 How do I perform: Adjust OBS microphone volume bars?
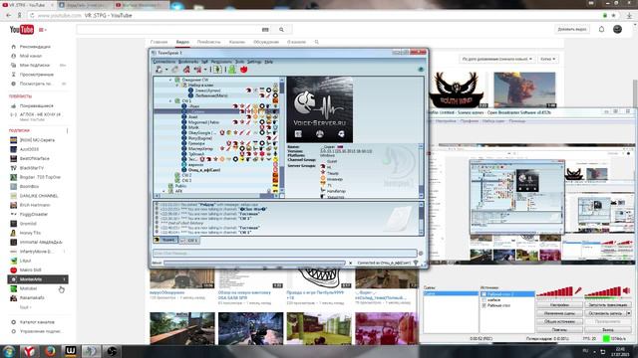(554, 291)
